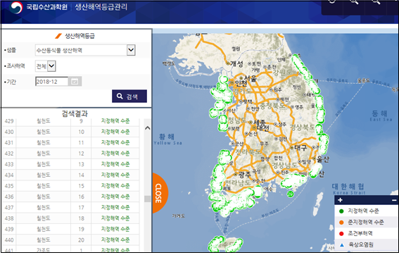Click the orange 준지정해역 수준 legend dot
Viewport: 399px width, 255px height.
pyautogui.click(x=341, y=223)
